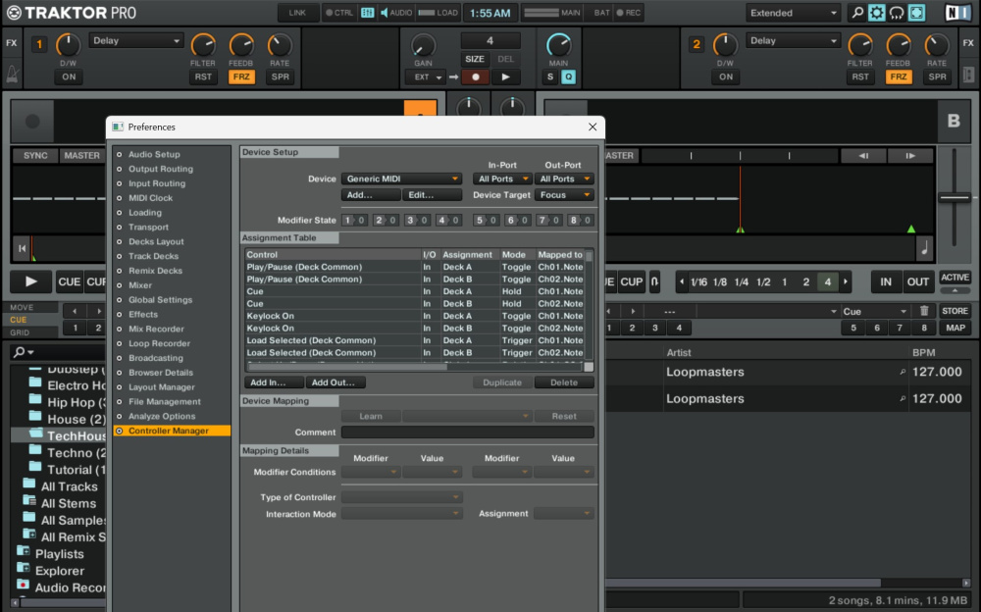This screenshot has height=612, width=981.
Task: Click the magnifier browser-view icon in header
Action: [857, 13]
